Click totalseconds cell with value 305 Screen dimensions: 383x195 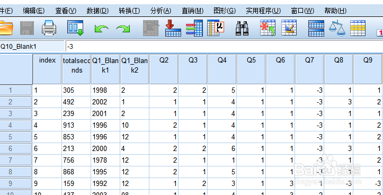(x=76, y=91)
